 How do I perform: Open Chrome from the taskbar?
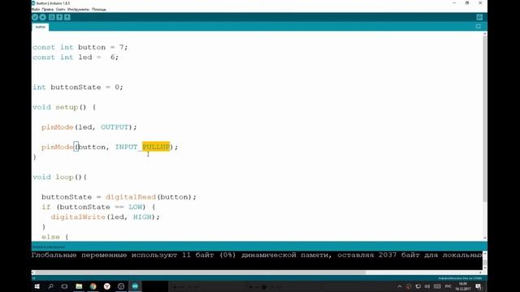(x=93, y=286)
